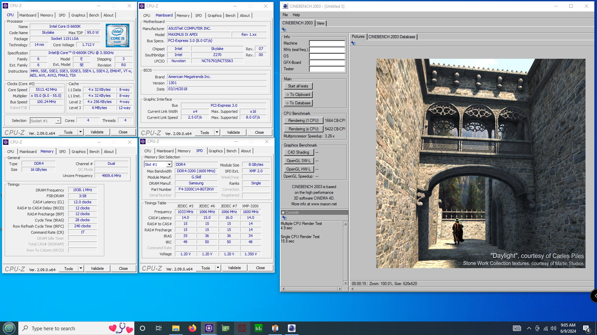Click the Windows search box
The height and width of the screenshot is (335, 597).
76,328
